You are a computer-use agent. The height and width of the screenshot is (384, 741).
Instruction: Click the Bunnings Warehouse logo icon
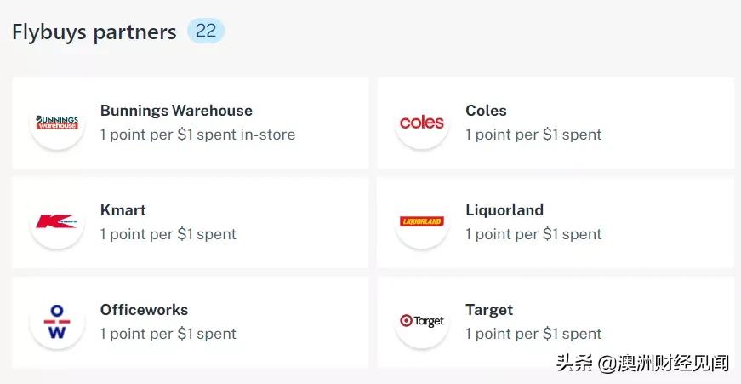(57, 123)
